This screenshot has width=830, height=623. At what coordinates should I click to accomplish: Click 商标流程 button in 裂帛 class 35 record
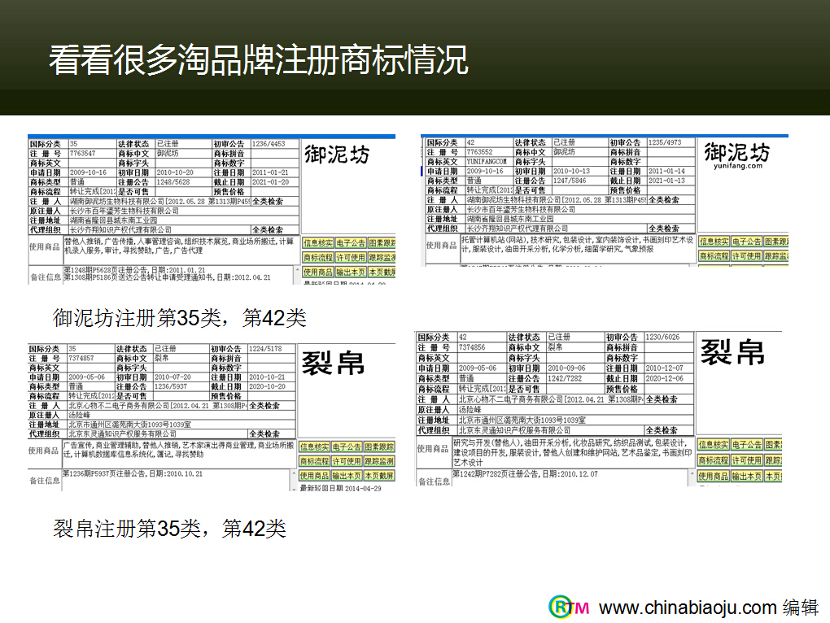pyautogui.click(x=314, y=461)
